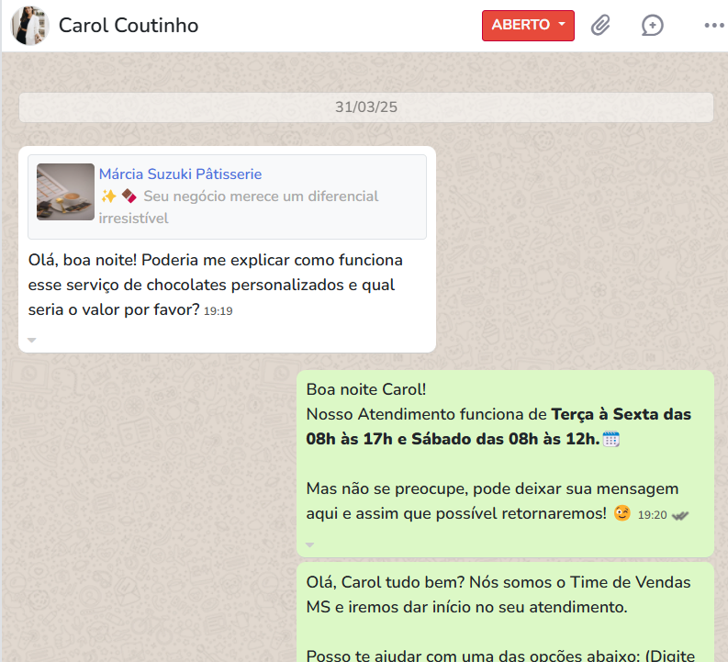Click the sparkles emoji in ad preview

(108, 196)
